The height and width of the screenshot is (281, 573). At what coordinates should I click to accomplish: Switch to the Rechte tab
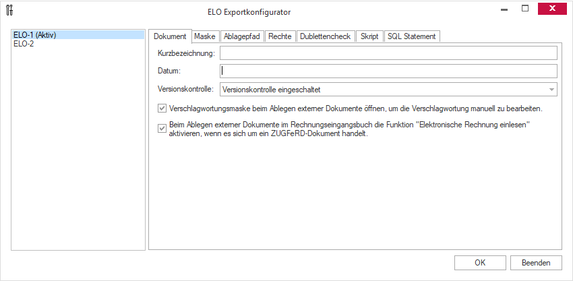(280, 36)
